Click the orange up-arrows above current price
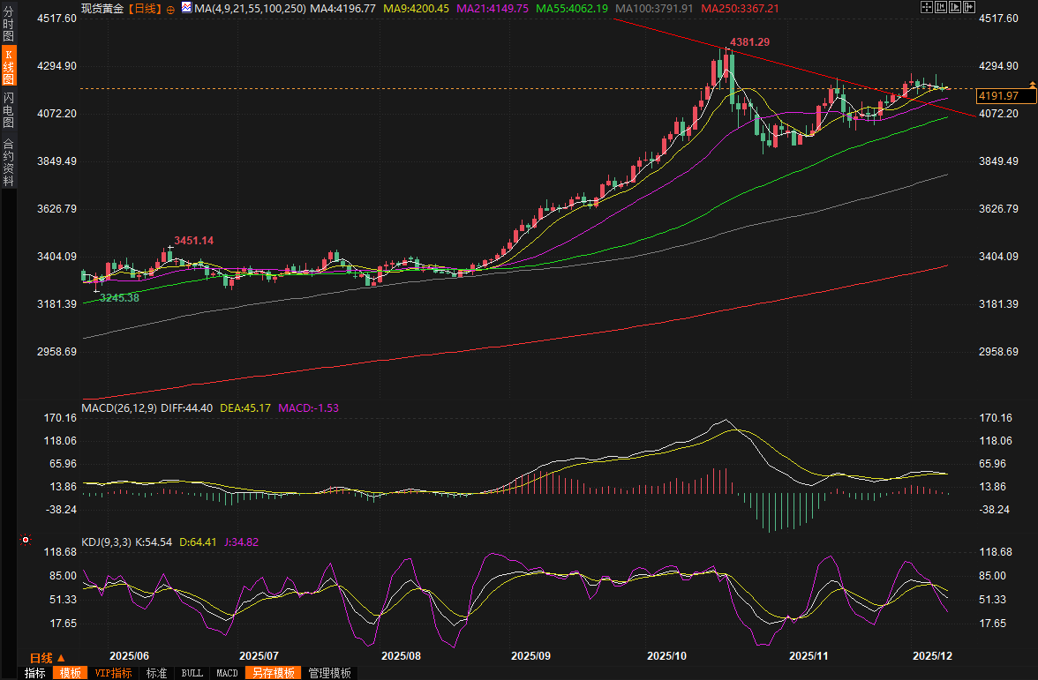The width and height of the screenshot is (1038, 680). [x=1032, y=84]
